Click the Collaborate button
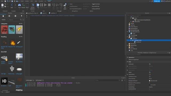 157,1
